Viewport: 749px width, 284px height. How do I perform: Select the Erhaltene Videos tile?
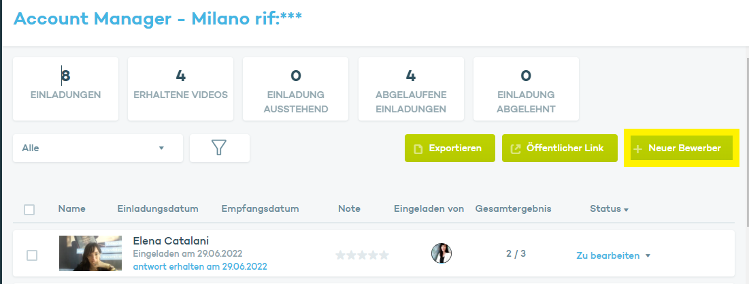(180, 89)
